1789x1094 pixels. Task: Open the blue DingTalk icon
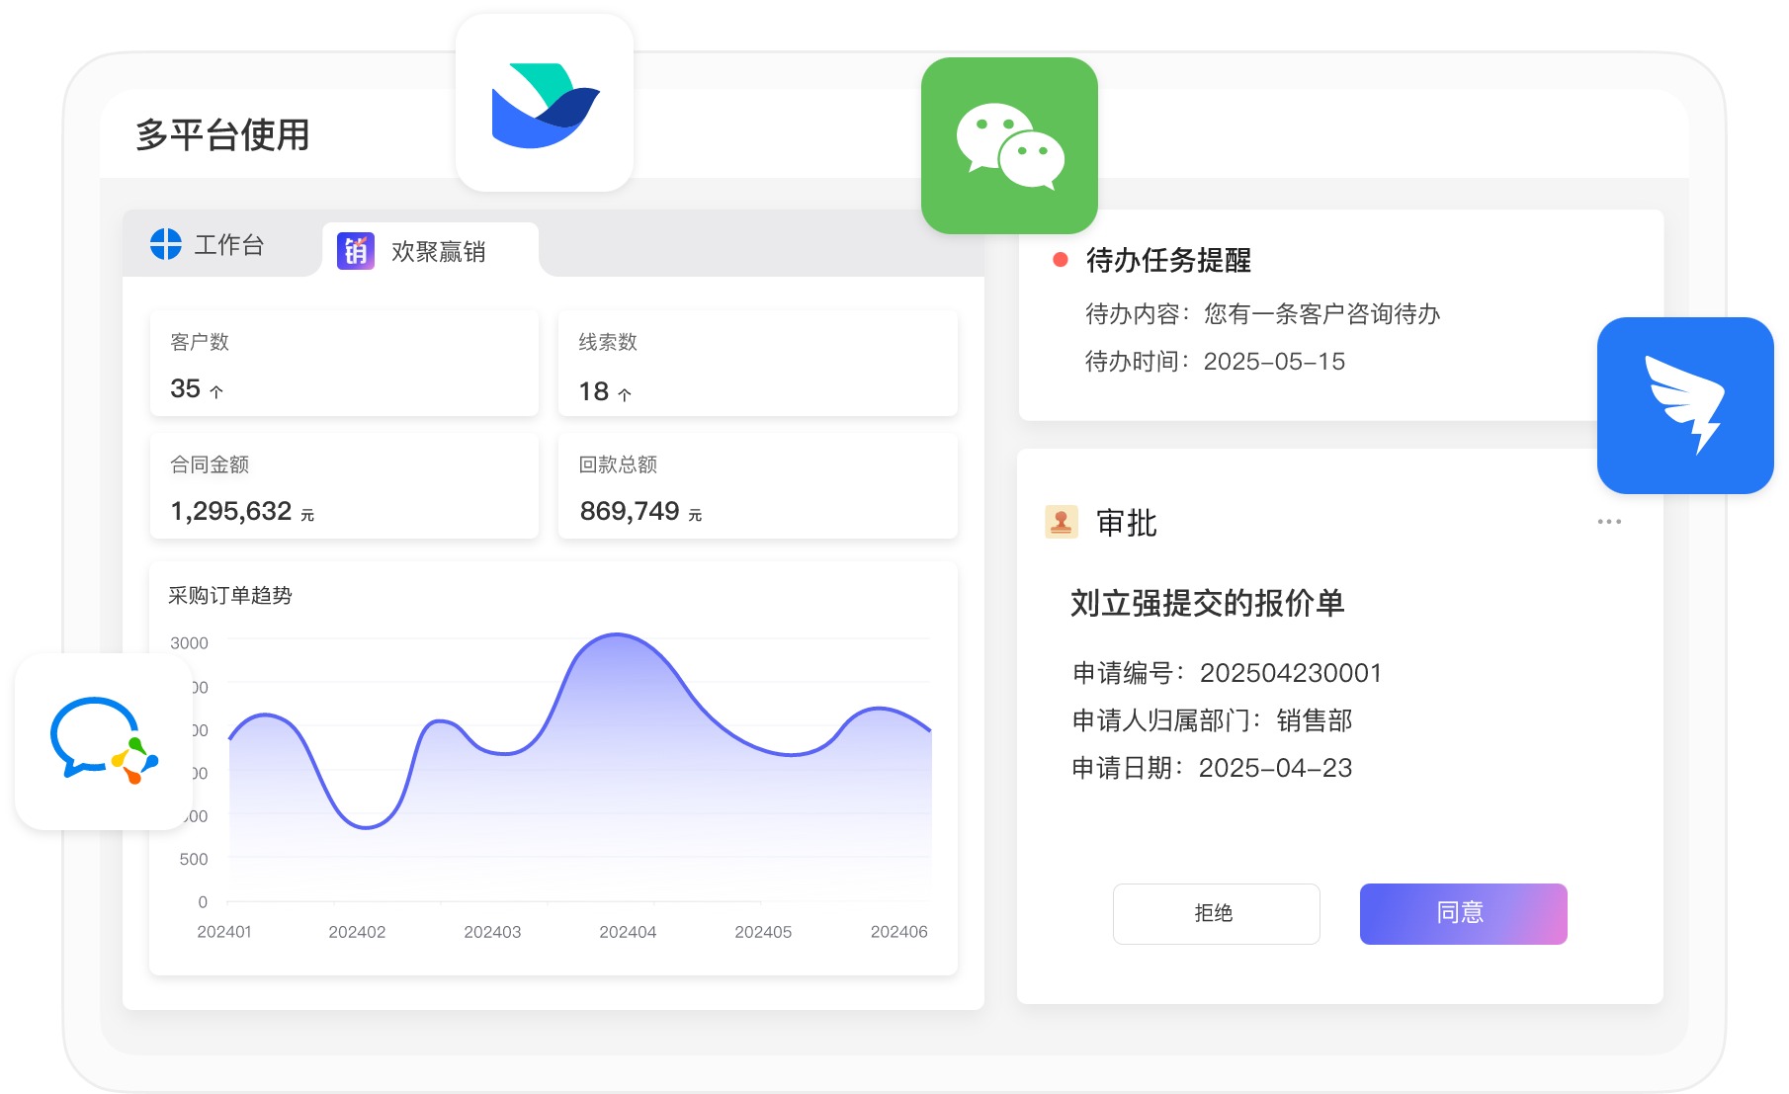[1685, 405]
